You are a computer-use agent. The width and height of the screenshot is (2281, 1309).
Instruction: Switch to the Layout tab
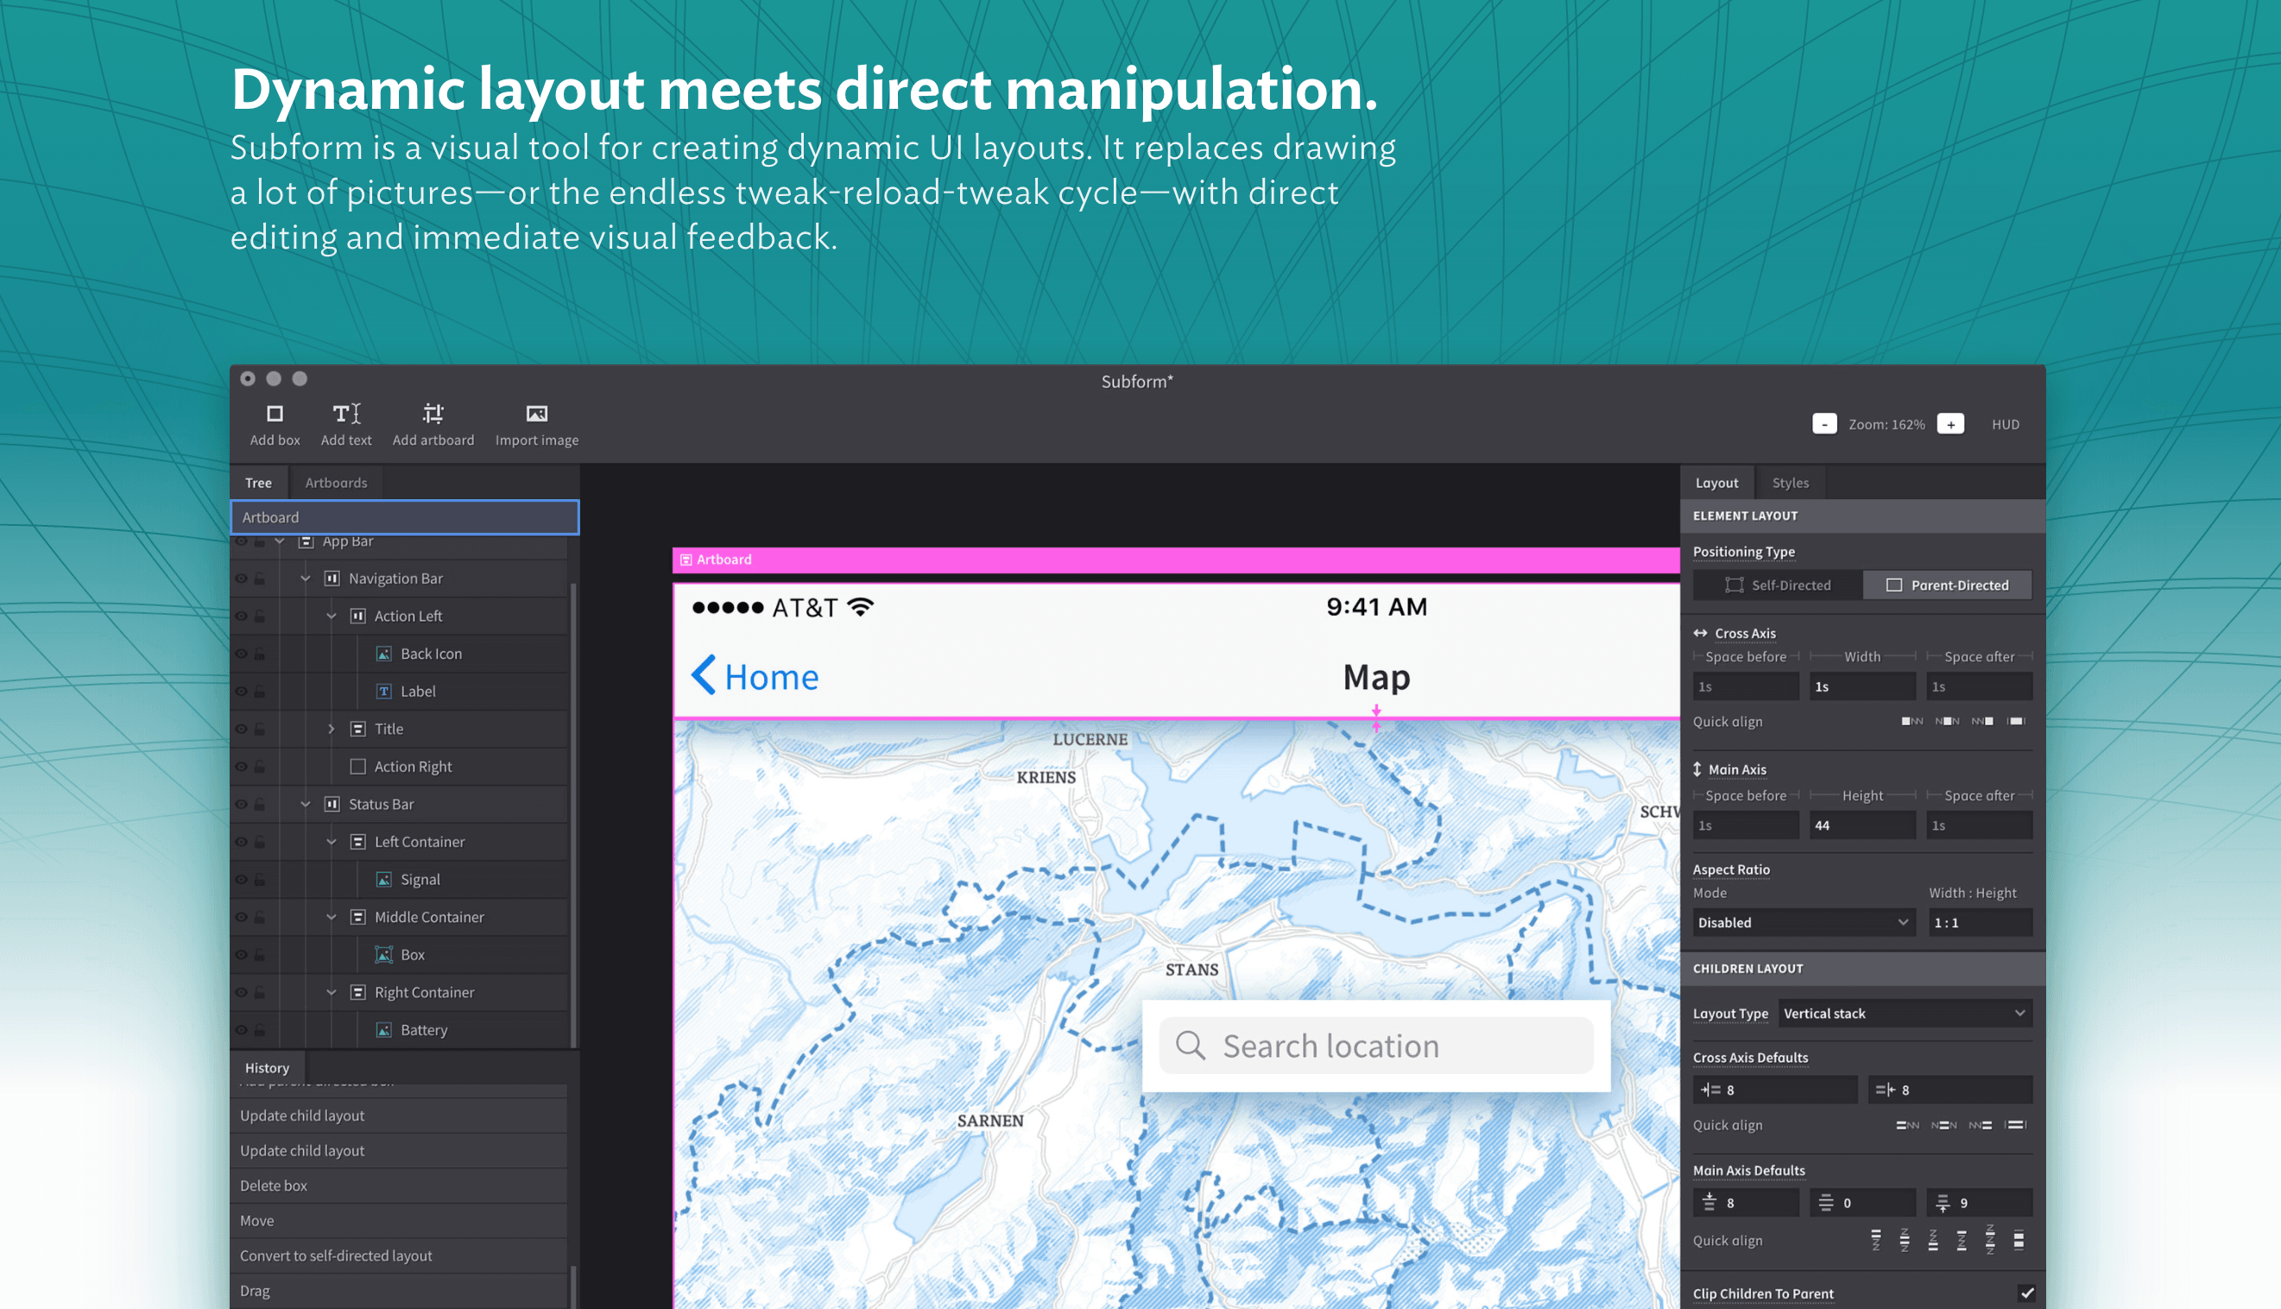pyautogui.click(x=1716, y=483)
